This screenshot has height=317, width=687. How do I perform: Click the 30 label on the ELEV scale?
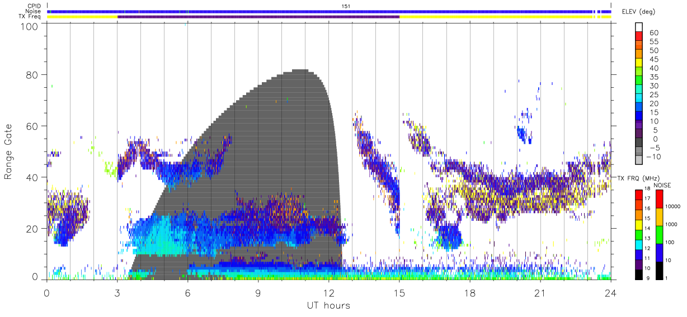(653, 86)
